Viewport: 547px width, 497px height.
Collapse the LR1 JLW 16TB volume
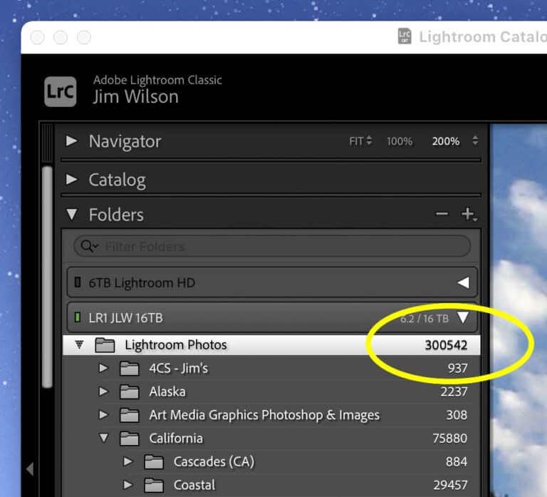coord(463,317)
